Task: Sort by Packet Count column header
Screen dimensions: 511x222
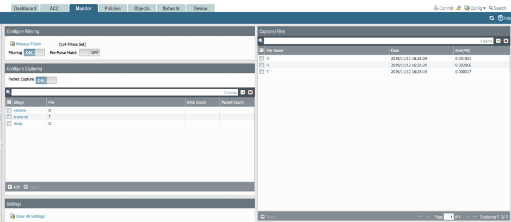Action: [237, 102]
